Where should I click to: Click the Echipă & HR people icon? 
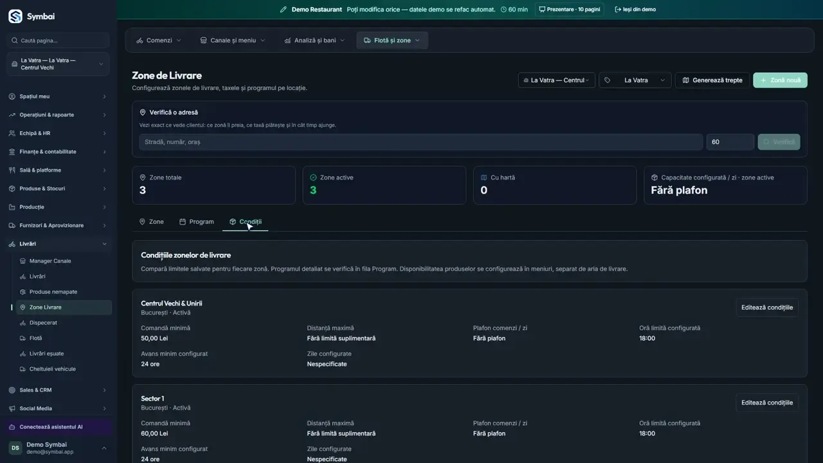[x=12, y=133]
